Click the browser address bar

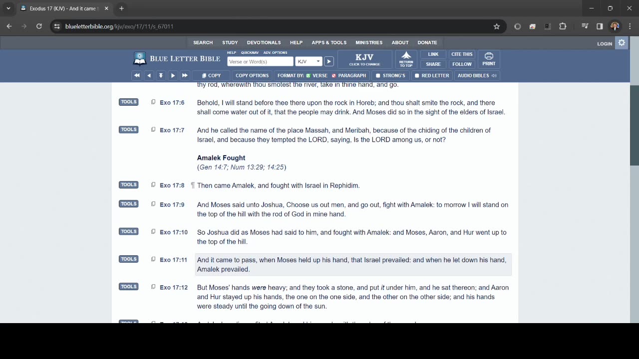277,26
